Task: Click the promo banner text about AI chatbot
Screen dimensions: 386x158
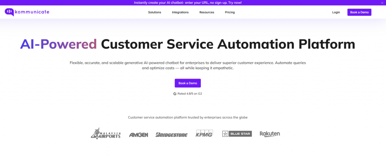Action: (x=188, y=3)
